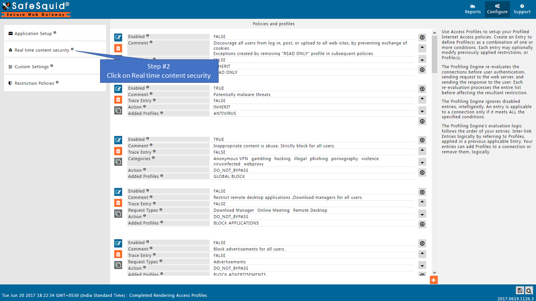The image size is (536, 301).
Task: Click the version number 2017.0619.1126.3
Action: (515, 298)
